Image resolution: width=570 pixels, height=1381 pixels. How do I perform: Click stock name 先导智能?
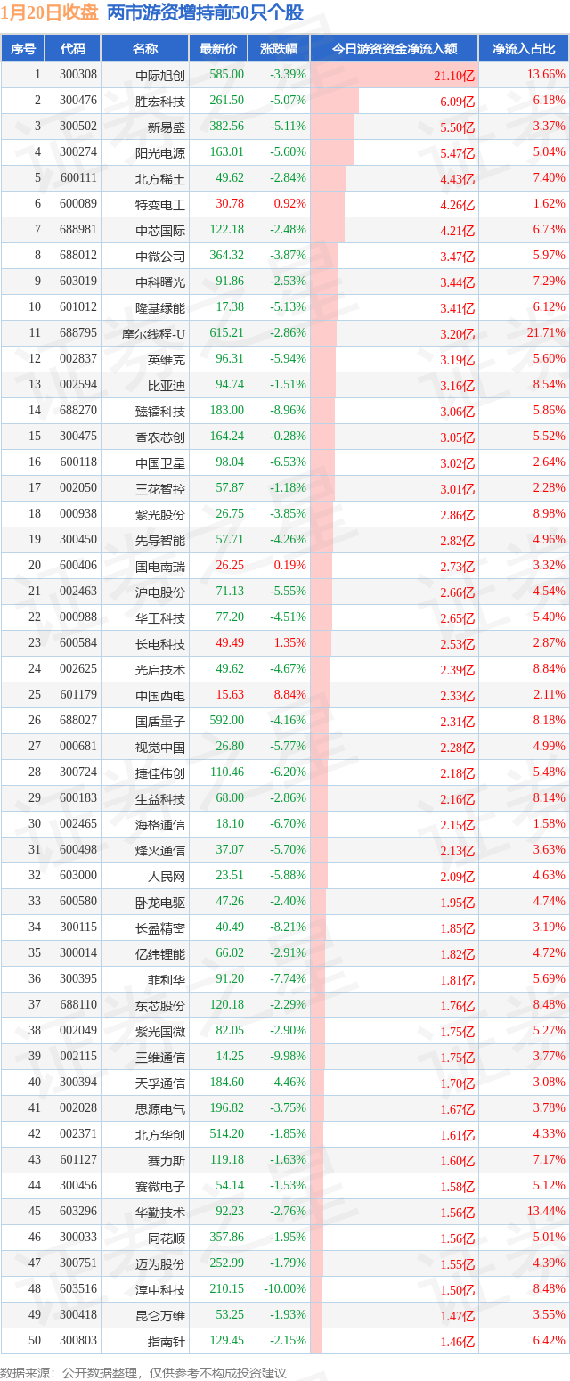click(160, 541)
